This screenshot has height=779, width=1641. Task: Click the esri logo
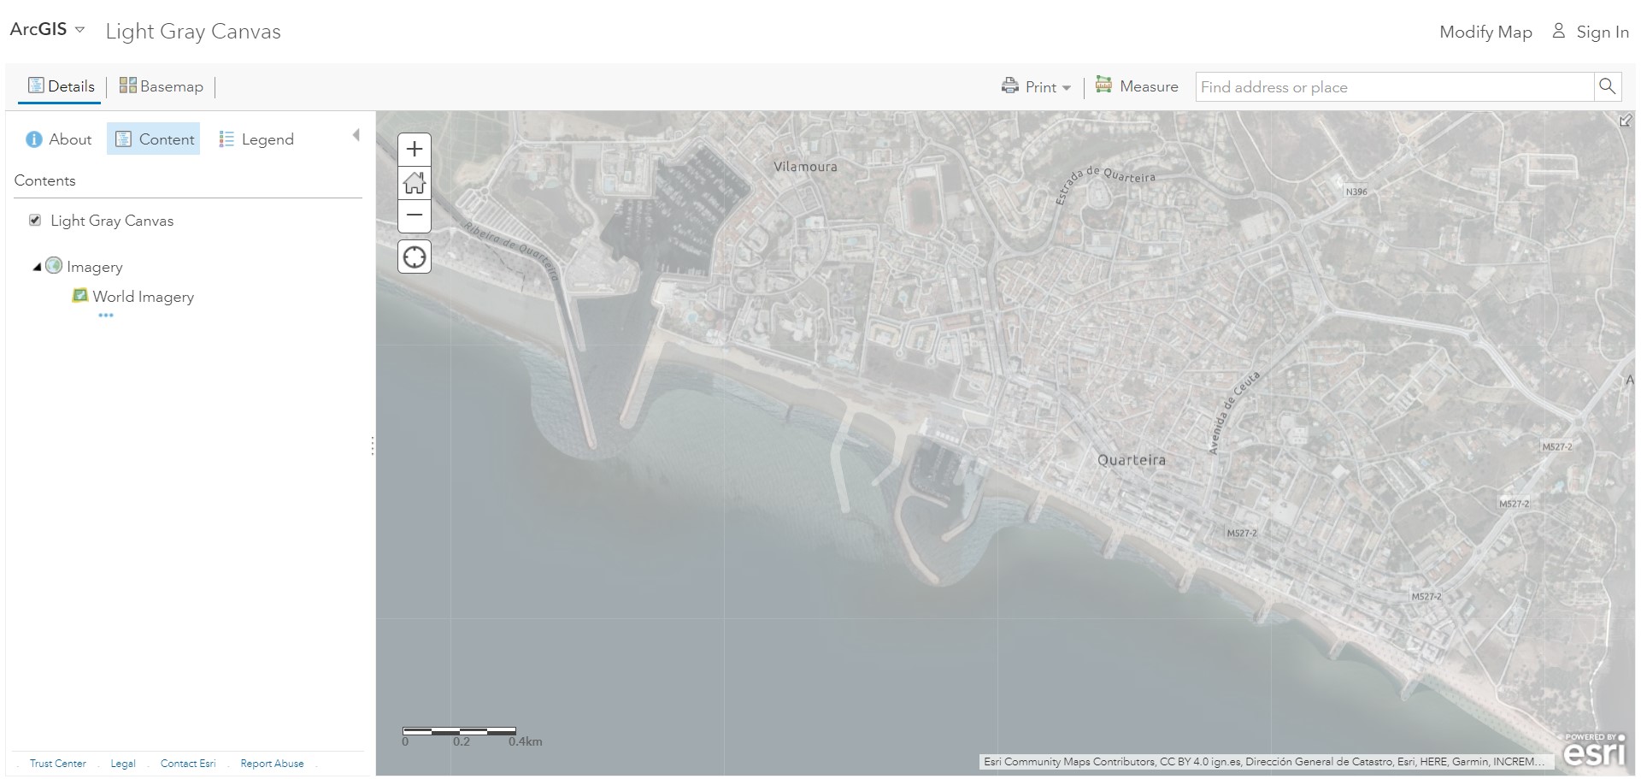click(x=1595, y=750)
